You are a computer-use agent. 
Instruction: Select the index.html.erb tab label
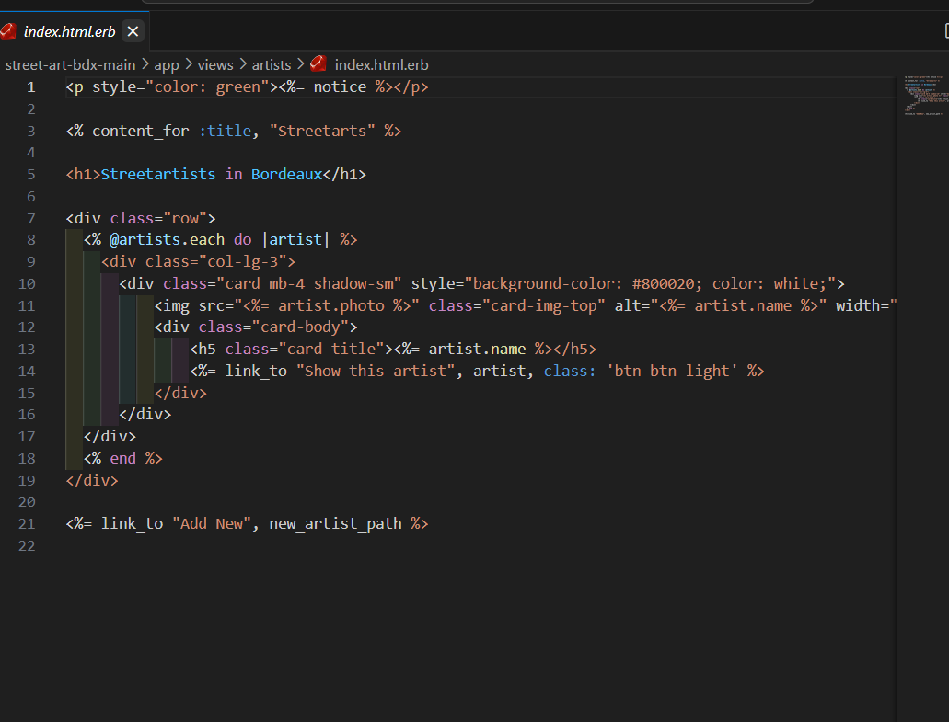click(x=69, y=31)
